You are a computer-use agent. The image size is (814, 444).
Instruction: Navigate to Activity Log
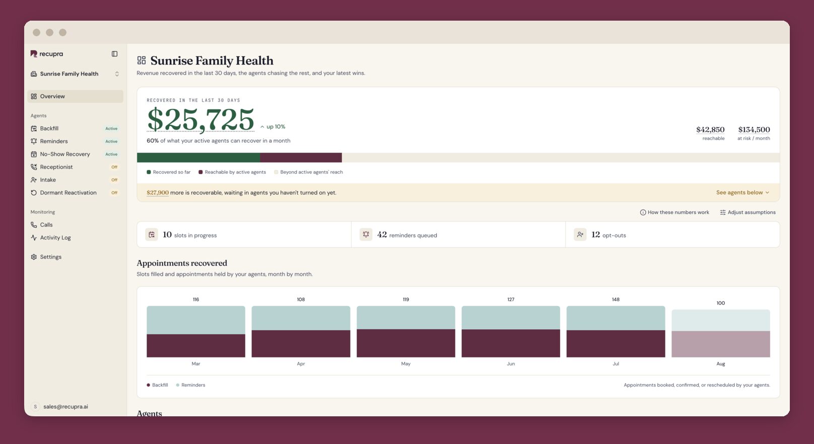[75, 238]
